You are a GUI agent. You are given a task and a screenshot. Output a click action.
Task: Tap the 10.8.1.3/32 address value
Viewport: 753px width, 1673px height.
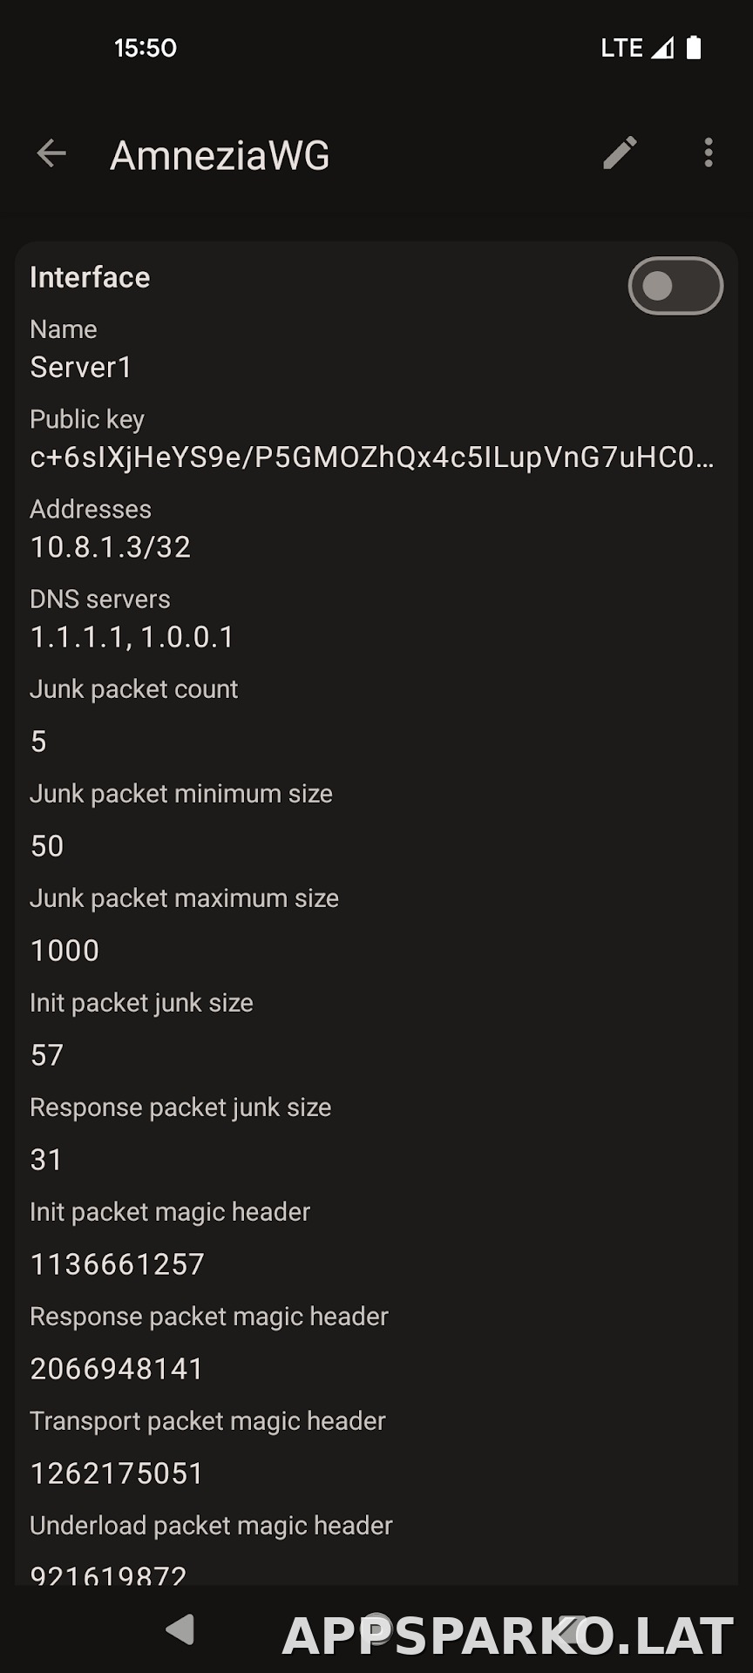(x=111, y=547)
